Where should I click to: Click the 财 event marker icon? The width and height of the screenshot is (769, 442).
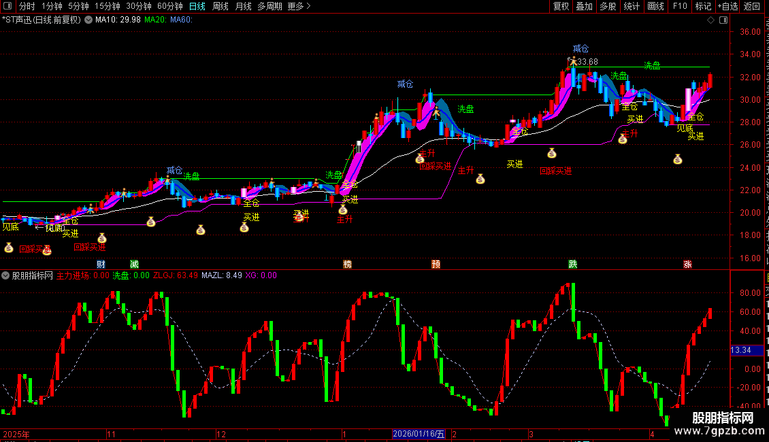click(x=101, y=264)
